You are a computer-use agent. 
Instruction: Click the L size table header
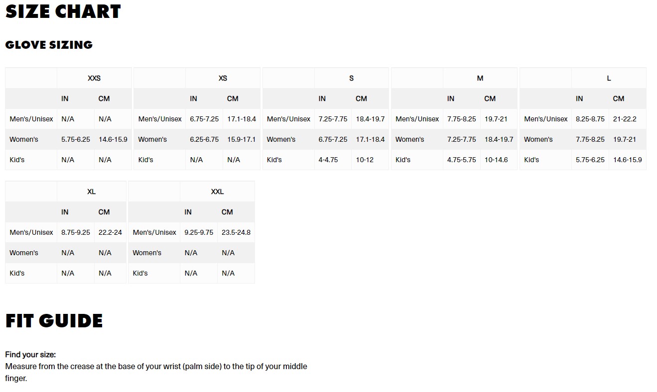pyautogui.click(x=609, y=78)
